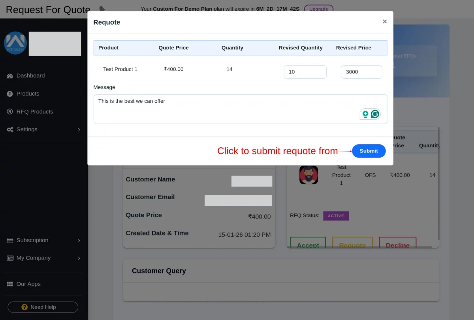Click the Requote dialog title
This screenshot has height=320, width=474.
click(x=107, y=22)
